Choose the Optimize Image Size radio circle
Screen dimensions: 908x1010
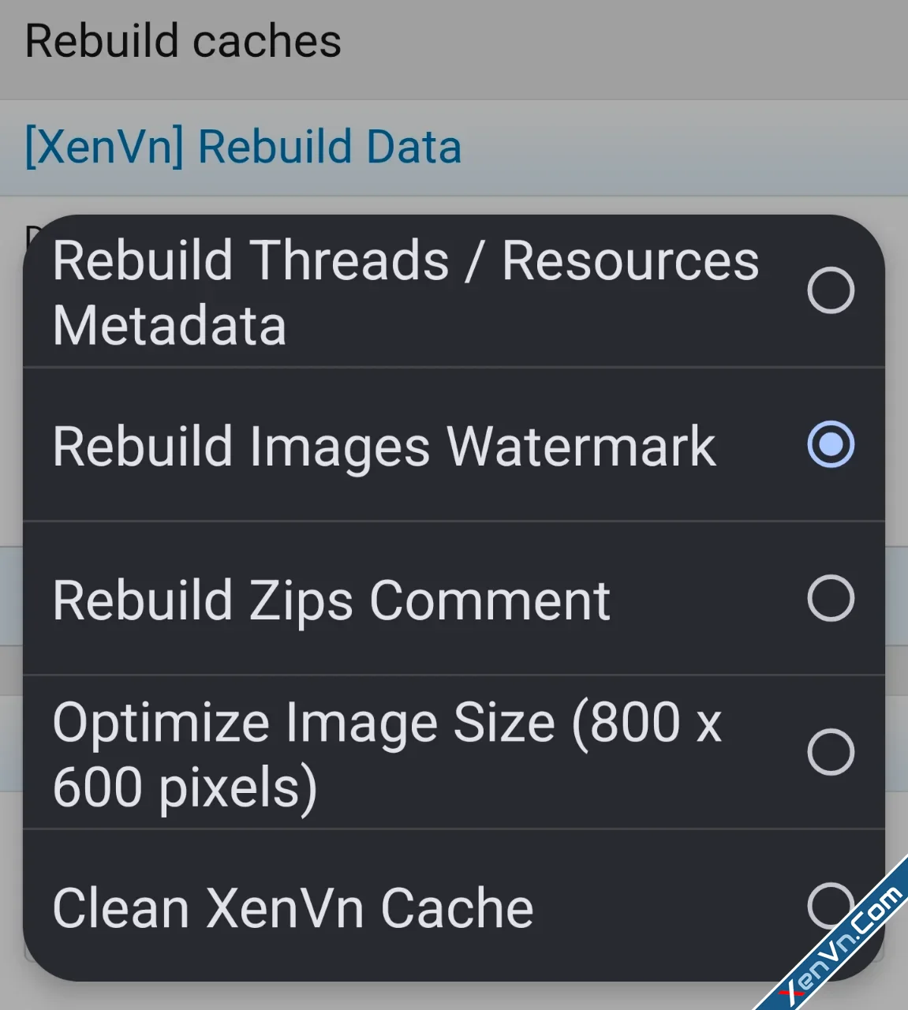point(831,752)
